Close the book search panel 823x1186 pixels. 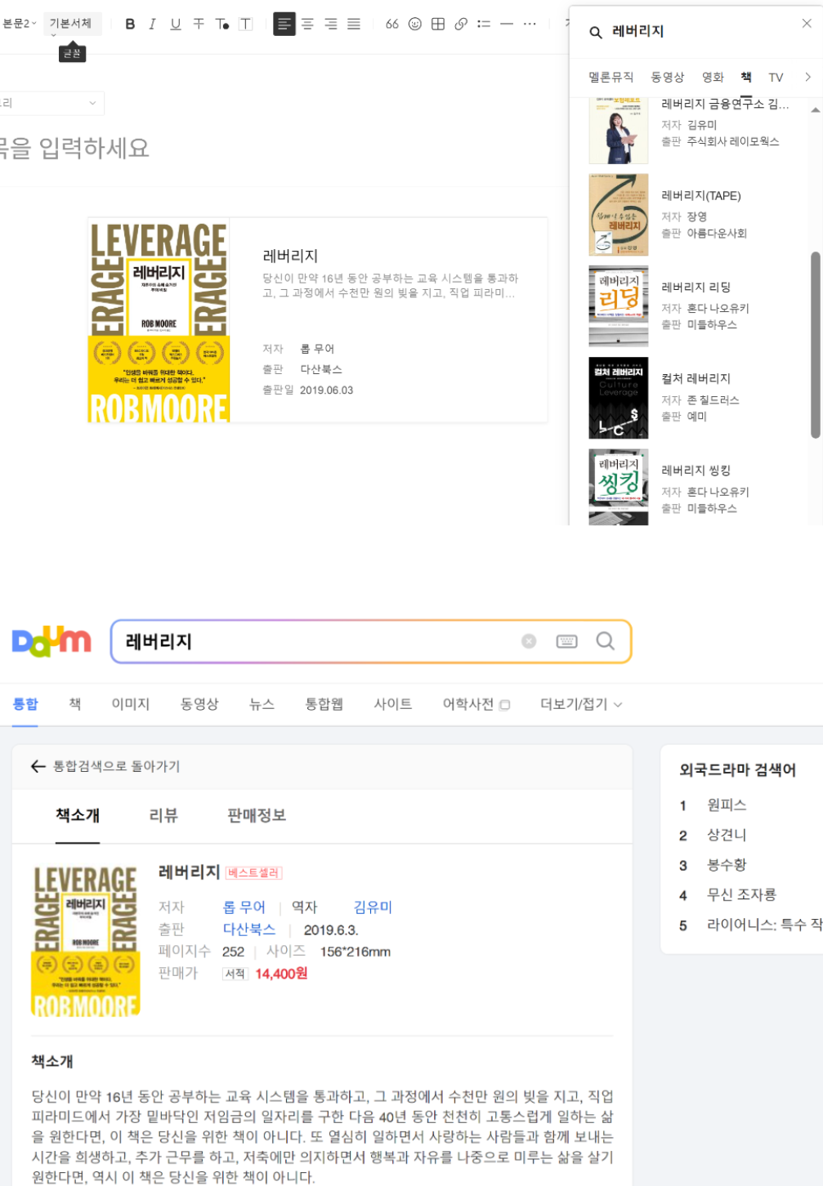(x=806, y=23)
